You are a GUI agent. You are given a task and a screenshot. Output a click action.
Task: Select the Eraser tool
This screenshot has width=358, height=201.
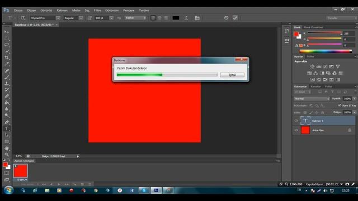pyautogui.click(x=7, y=96)
